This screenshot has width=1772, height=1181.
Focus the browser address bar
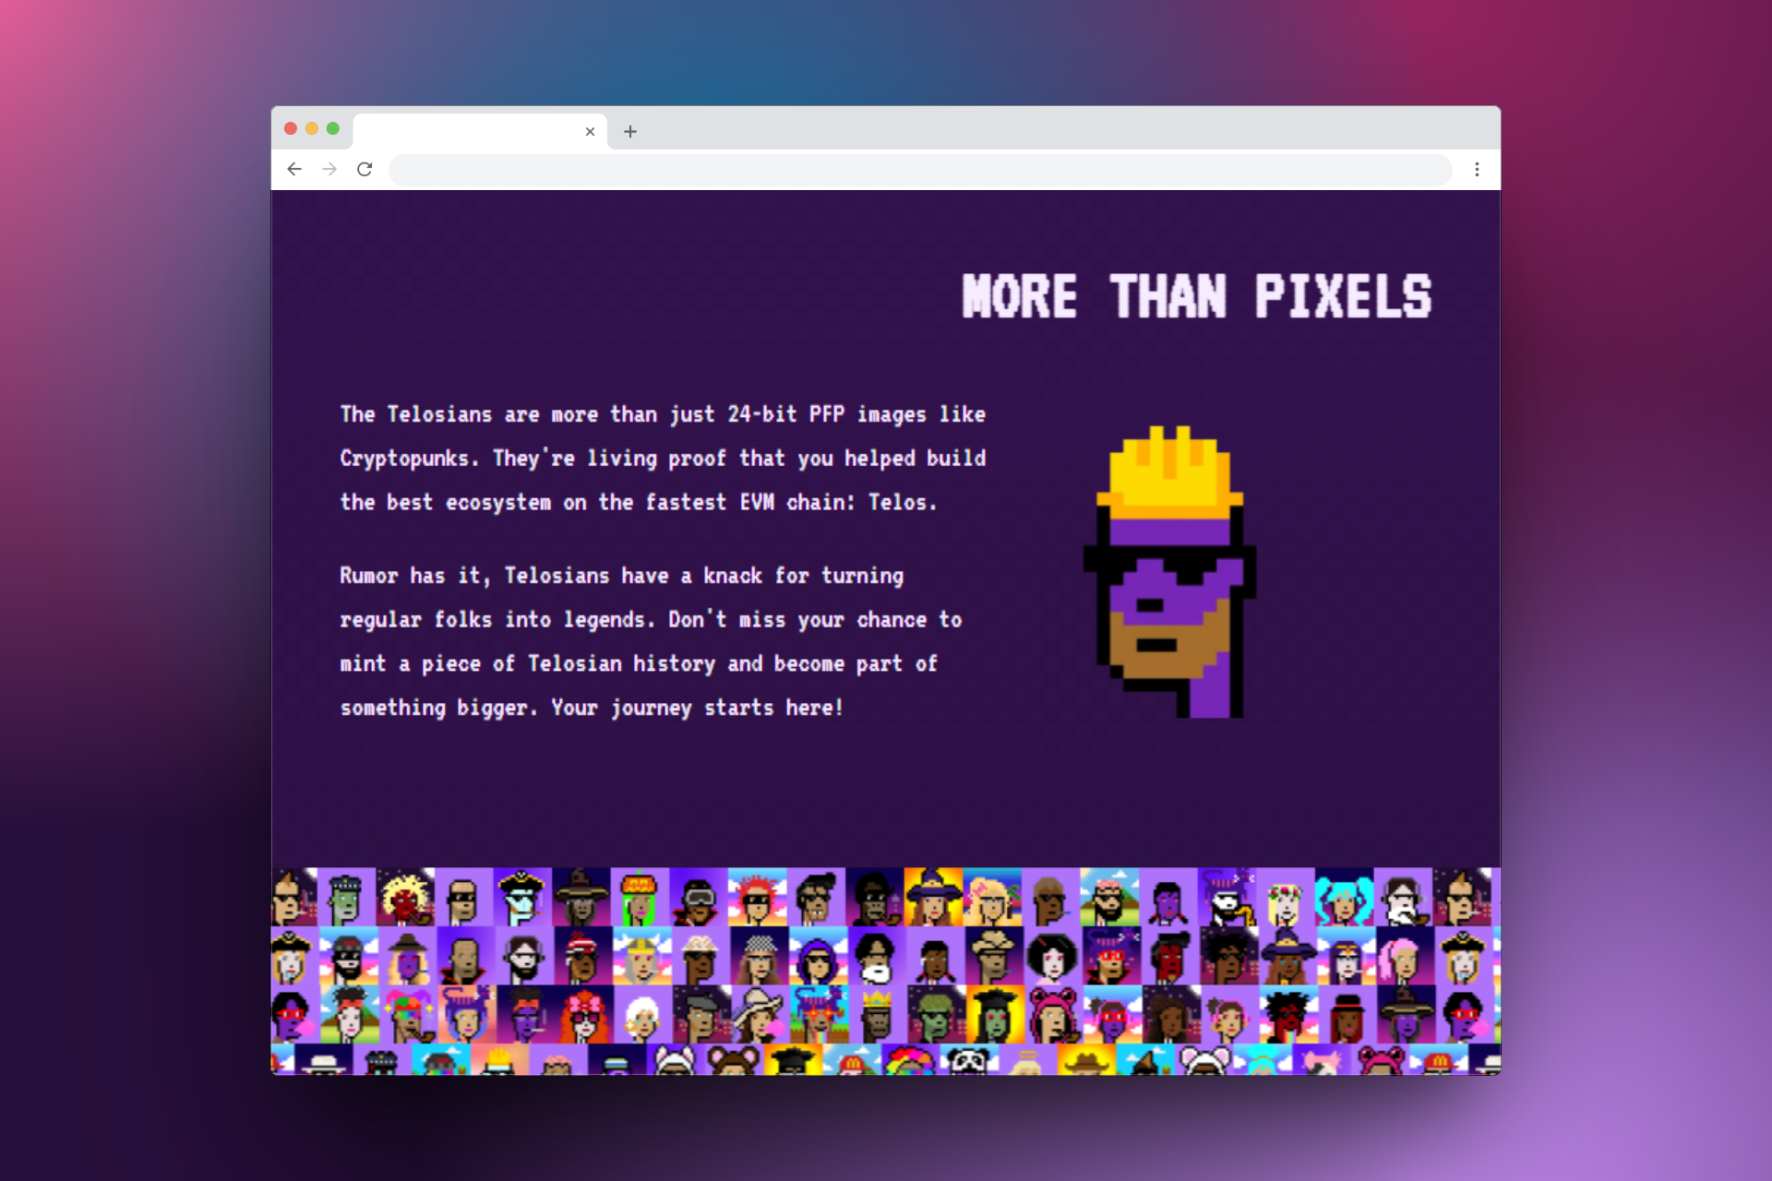coord(919,169)
